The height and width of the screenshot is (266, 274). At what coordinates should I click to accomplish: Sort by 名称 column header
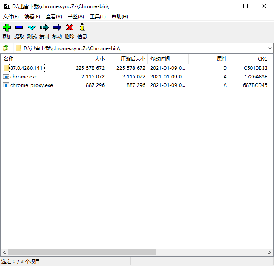click(x=33, y=59)
